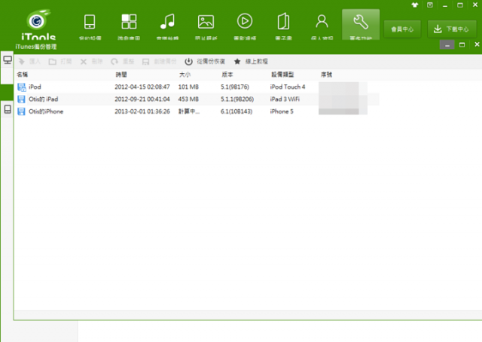
Task: Click the small box icon beside the shirt icon
Action: pos(430,5)
